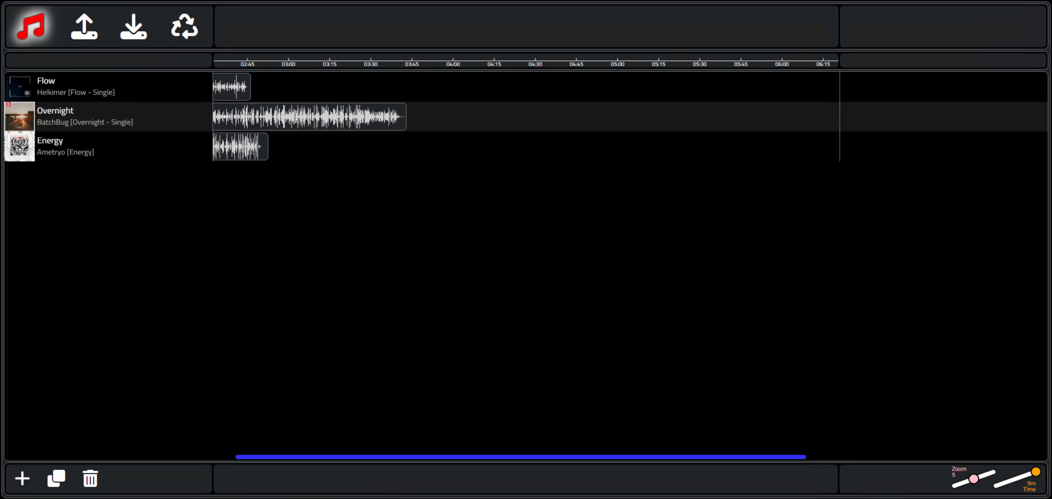Click the Energy waveform clip
This screenshot has width=1052, height=499.
241,146
